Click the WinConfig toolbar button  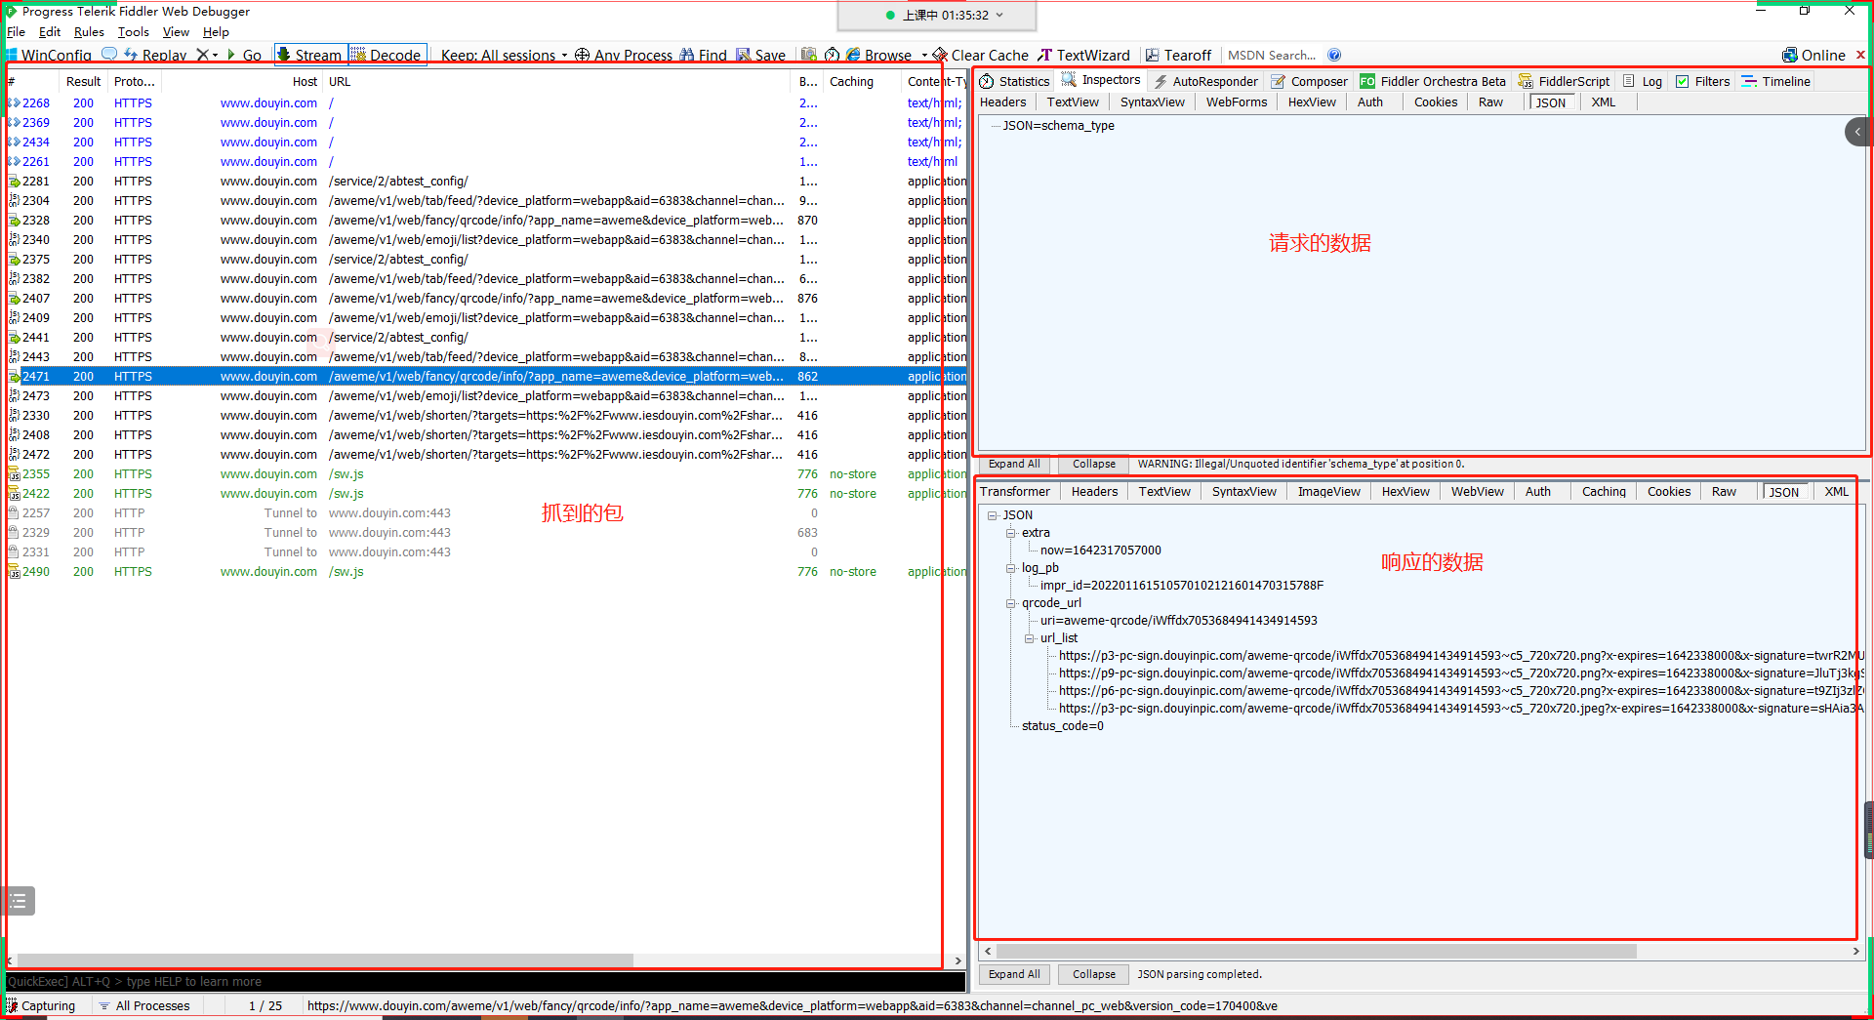coord(49,56)
